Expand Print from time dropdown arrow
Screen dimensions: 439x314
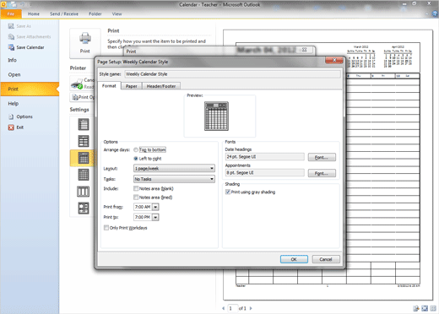(155, 207)
